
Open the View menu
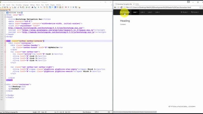click(13, 5)
